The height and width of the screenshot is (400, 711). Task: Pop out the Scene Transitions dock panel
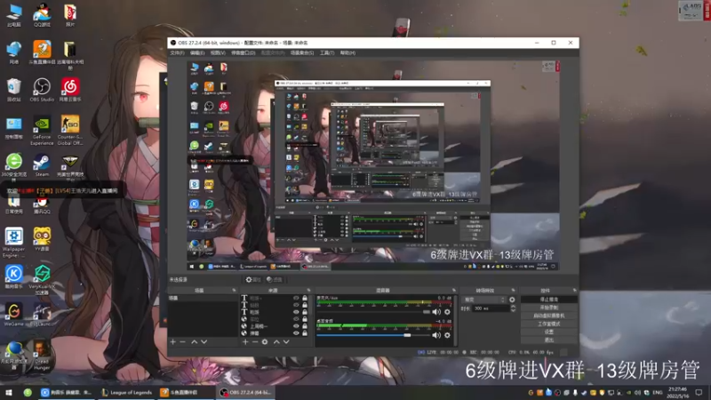(x=514, y=291)
